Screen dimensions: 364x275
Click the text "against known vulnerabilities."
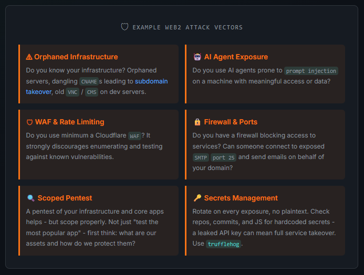[70, 157]
